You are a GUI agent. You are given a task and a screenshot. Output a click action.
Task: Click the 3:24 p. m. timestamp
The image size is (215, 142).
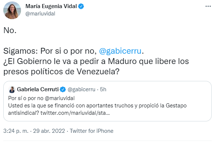[x=16, y=131]
